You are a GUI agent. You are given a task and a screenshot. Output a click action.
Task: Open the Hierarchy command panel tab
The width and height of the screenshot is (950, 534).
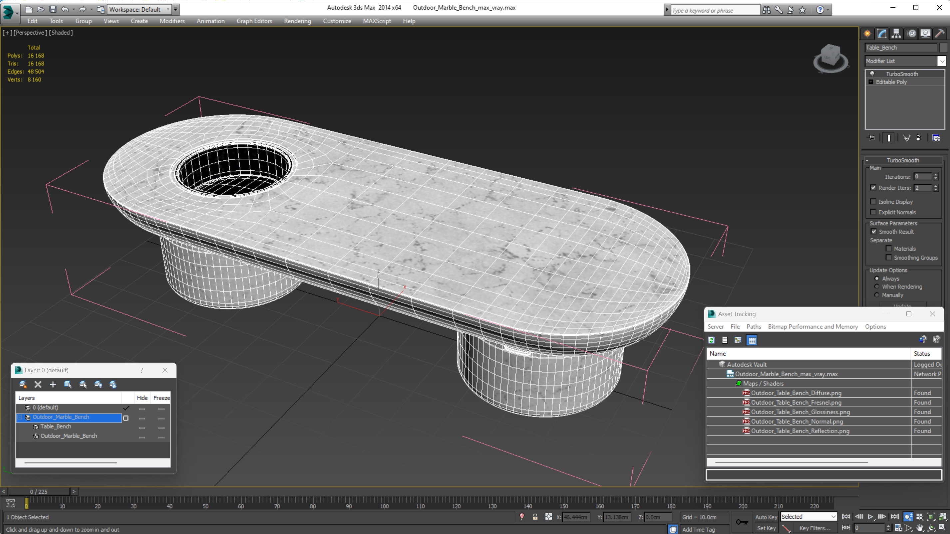pyautogui.click(x=896, y=34)
